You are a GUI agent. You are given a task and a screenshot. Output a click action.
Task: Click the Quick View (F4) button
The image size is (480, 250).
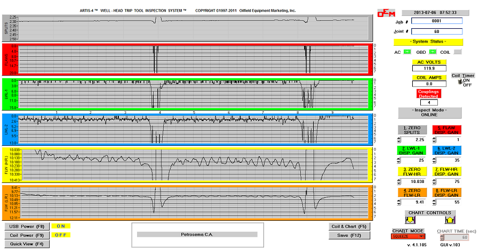[x=27, y=244]
